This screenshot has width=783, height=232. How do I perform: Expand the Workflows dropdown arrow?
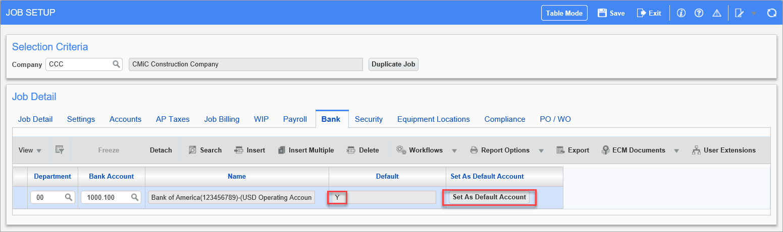pos(454,150)
